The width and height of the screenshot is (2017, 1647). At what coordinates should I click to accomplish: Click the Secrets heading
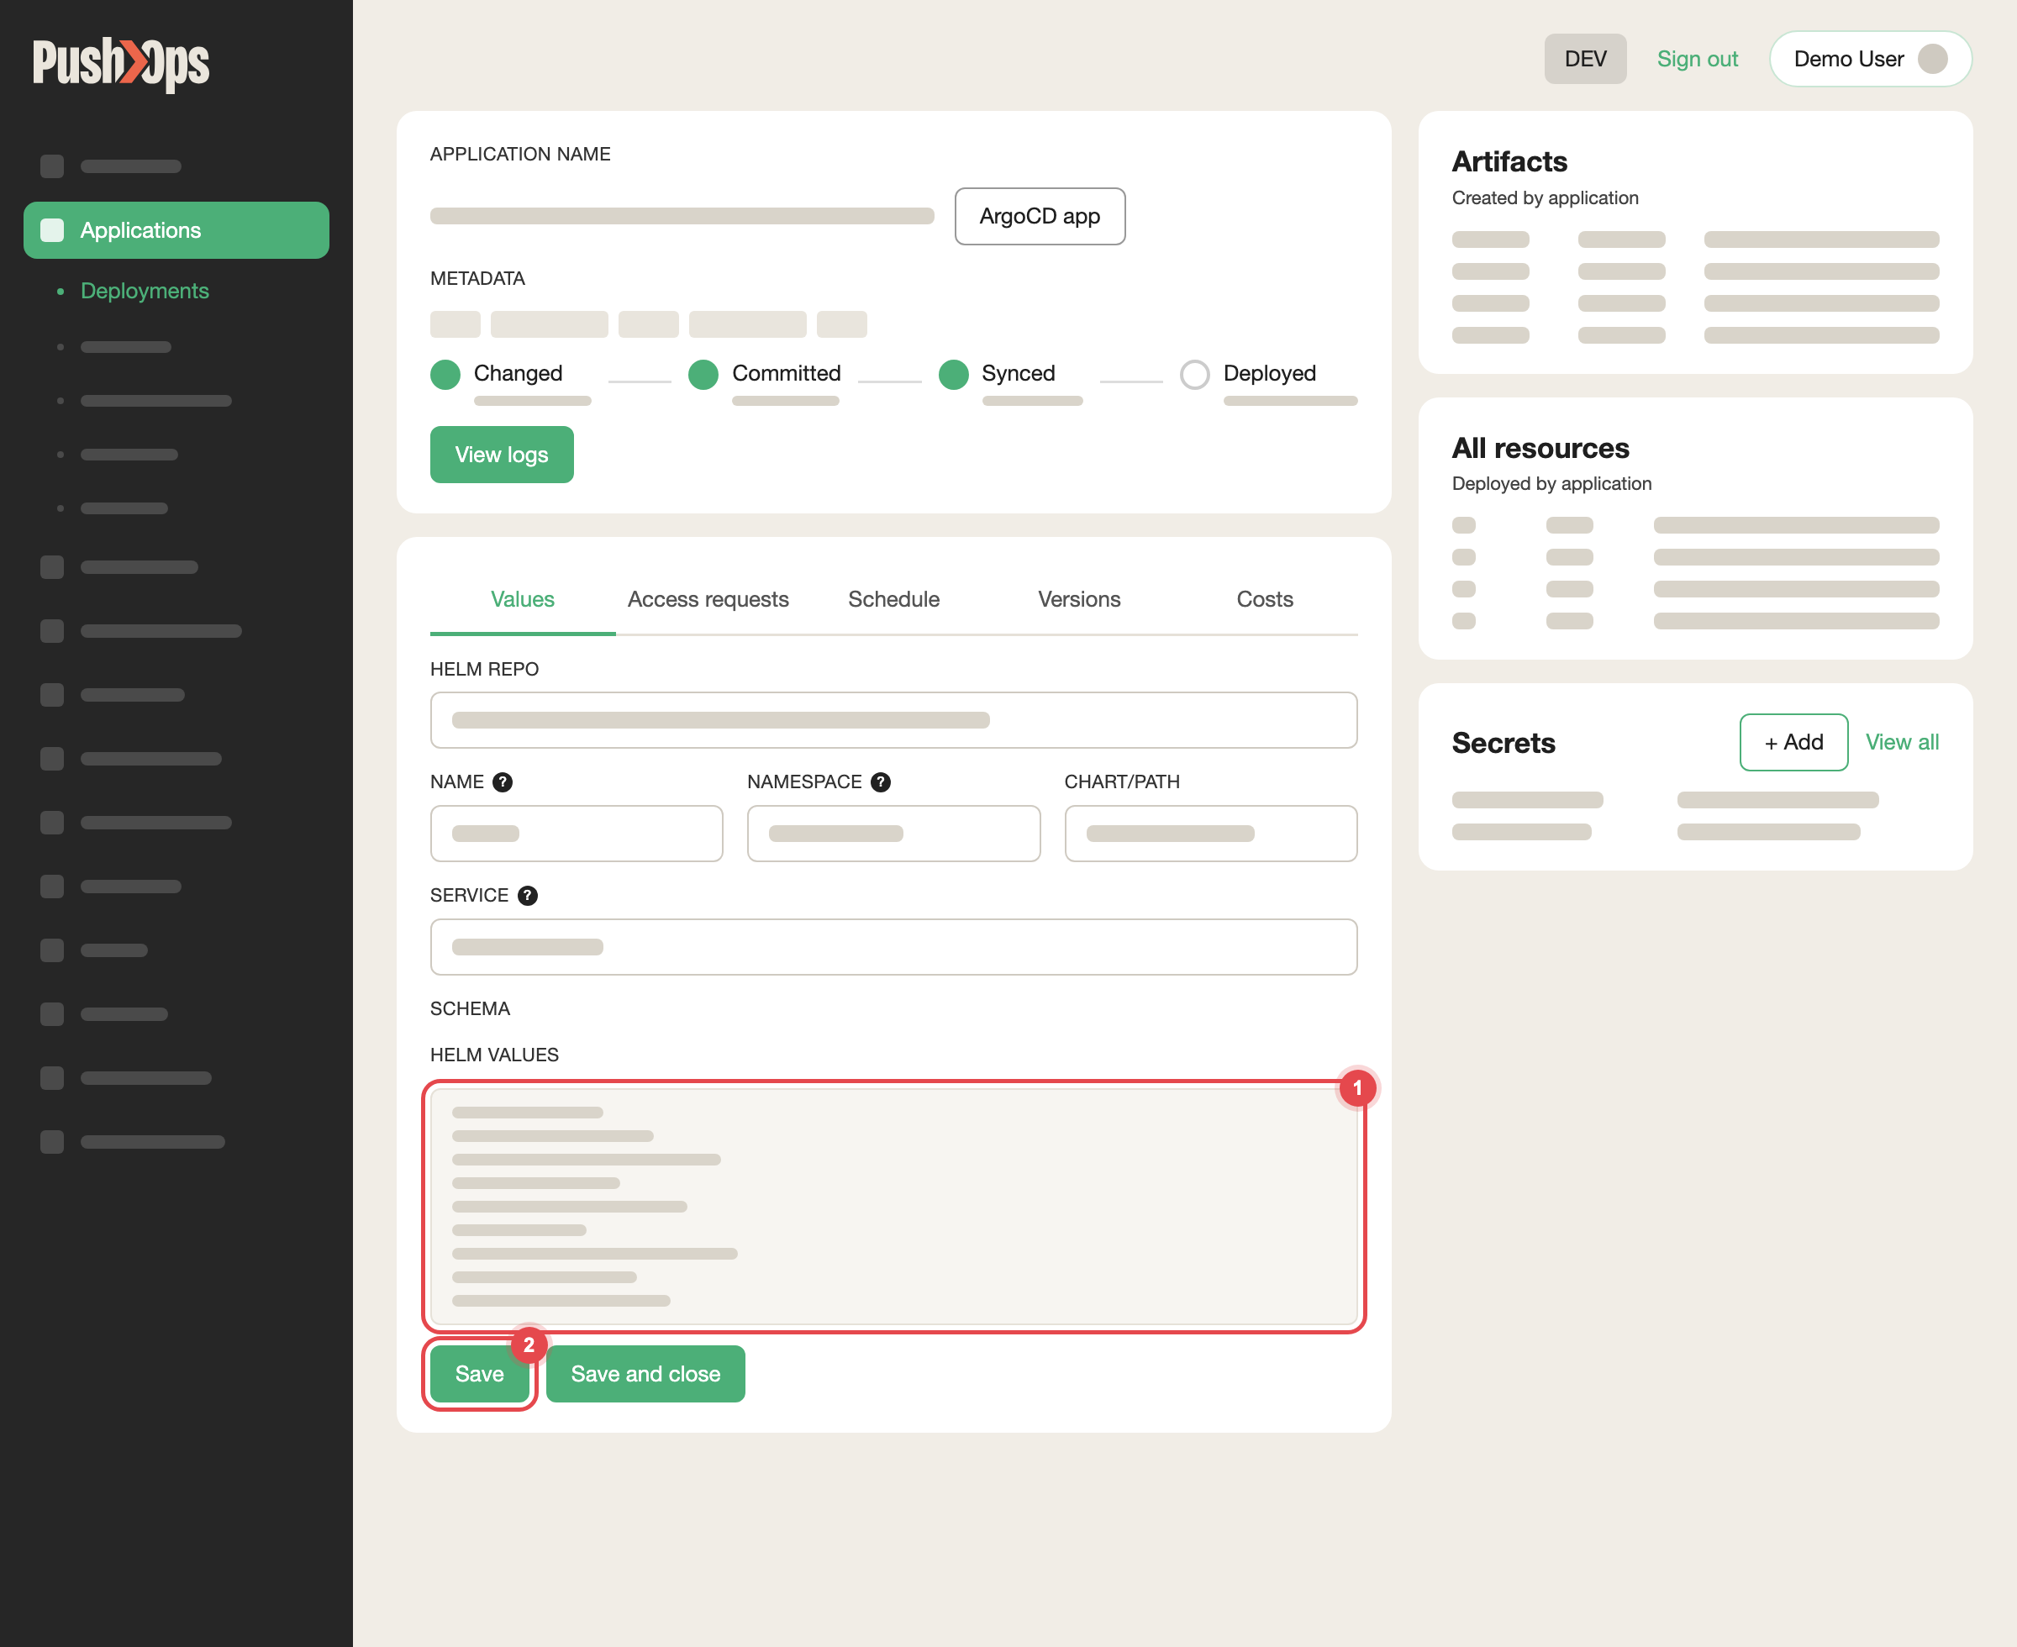(1504, 743)
